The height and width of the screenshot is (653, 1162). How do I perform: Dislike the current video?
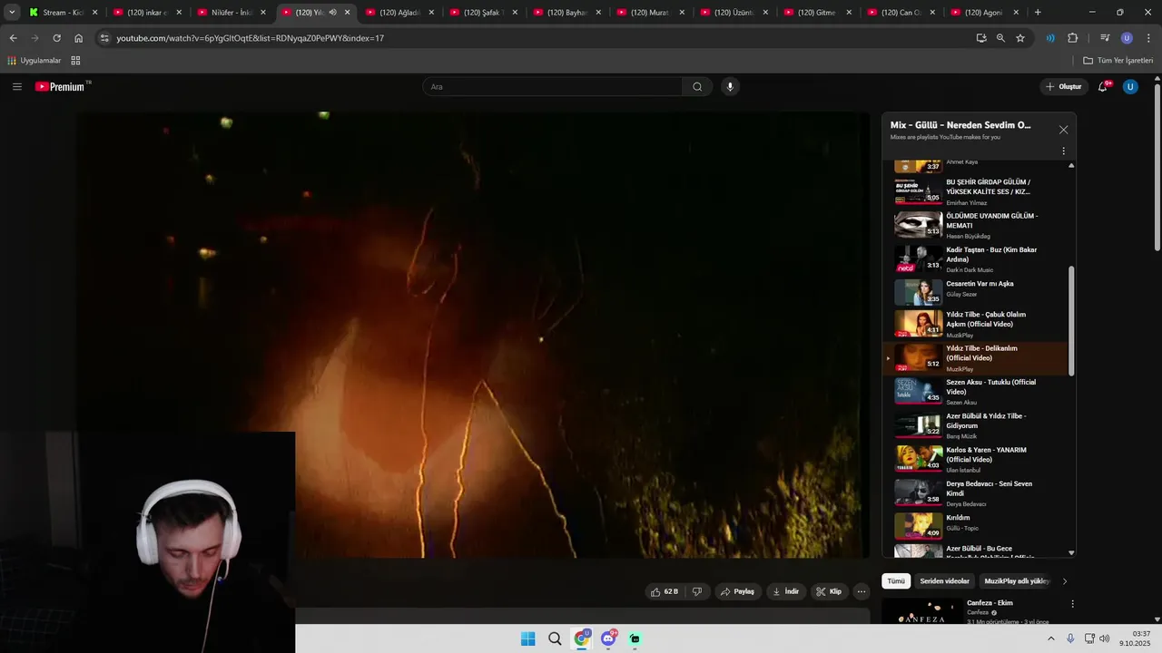point(697,591)
